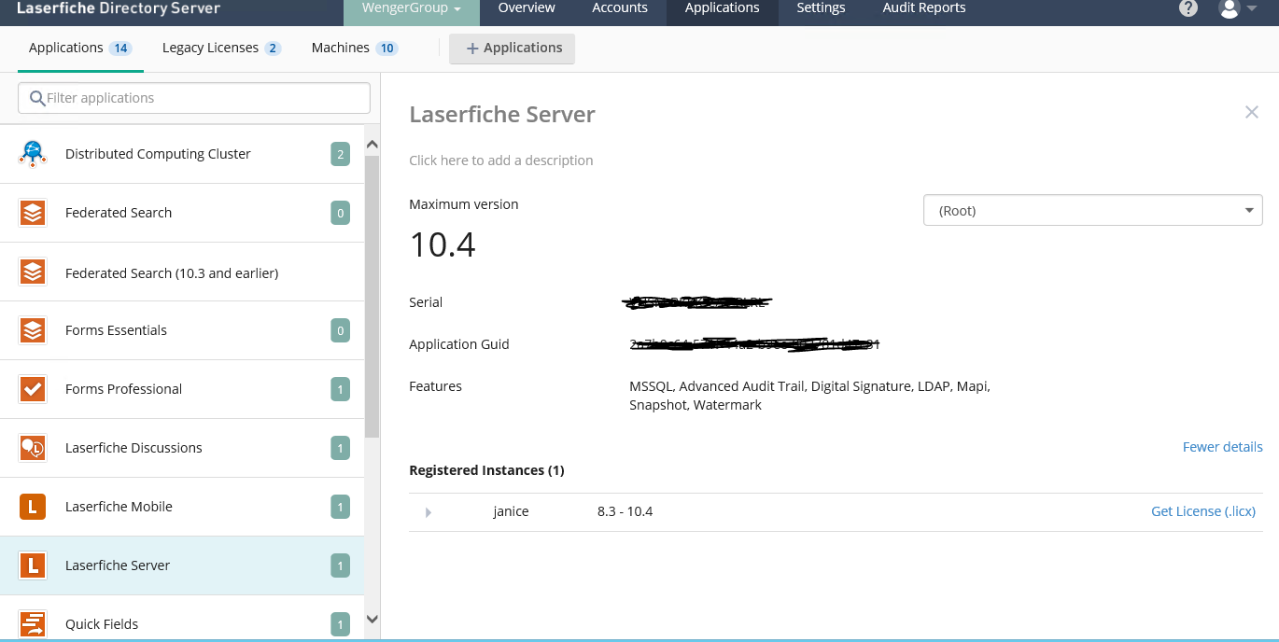1279x642 pixels.
Task: Click the add Applications button
Action: [x=513, y=49]
